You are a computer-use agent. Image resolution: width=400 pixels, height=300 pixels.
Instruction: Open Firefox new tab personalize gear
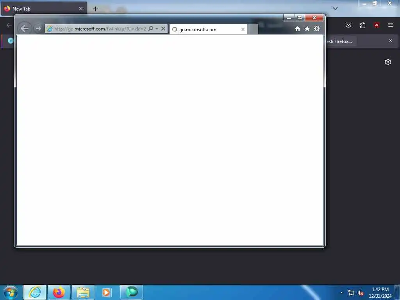point(388,62)
